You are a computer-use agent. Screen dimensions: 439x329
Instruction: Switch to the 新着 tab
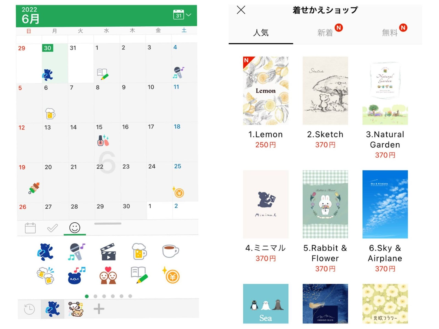325,33
